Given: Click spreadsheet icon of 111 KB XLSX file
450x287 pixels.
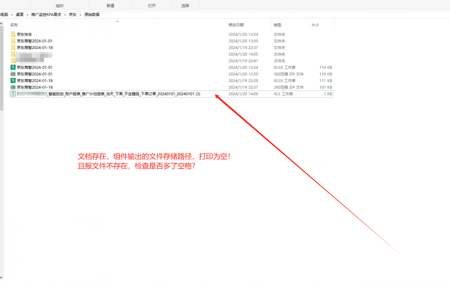Looking at the screenshot, I should 13,81.
